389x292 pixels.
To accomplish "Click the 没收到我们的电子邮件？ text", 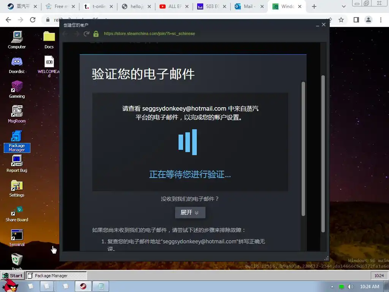I will coord(190,198).
